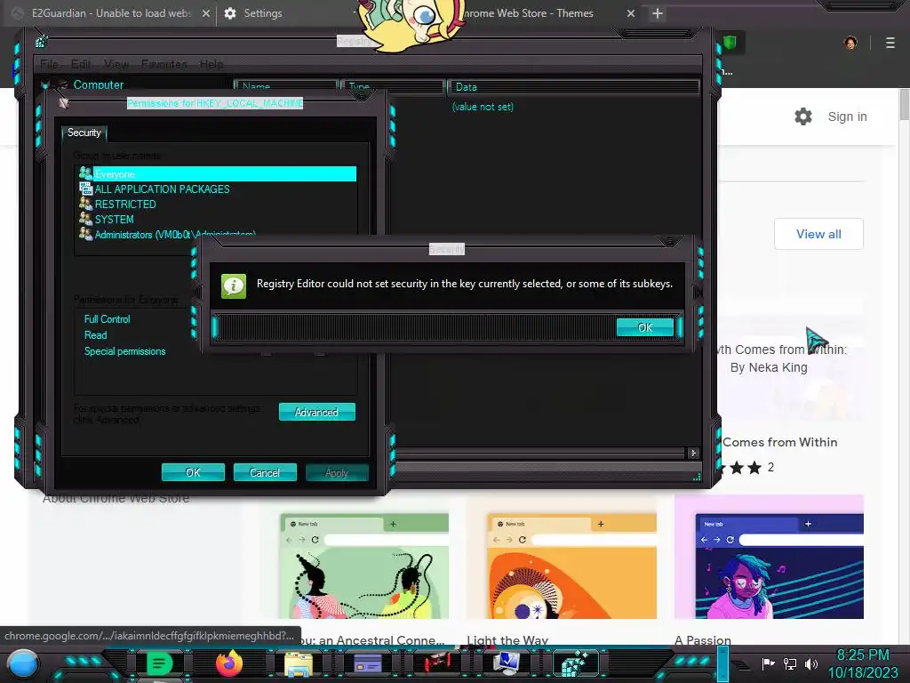Select the Administrators group entry
Viewport: 910px width, 683px height.
click(x=175, y=234)
